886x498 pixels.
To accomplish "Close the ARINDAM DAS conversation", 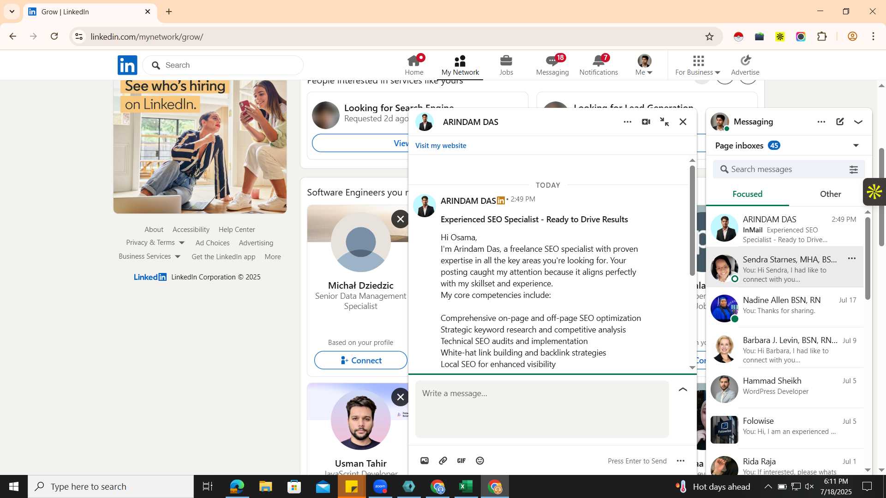I will [x=683, y=122].
